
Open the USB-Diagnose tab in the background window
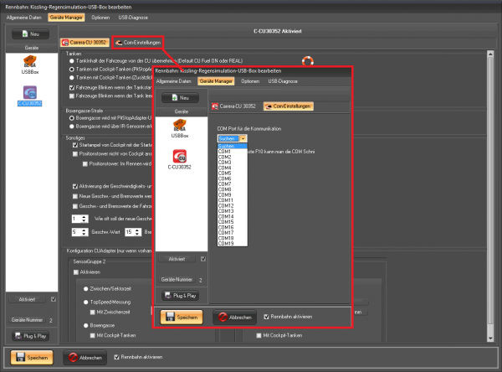point(133,18)
